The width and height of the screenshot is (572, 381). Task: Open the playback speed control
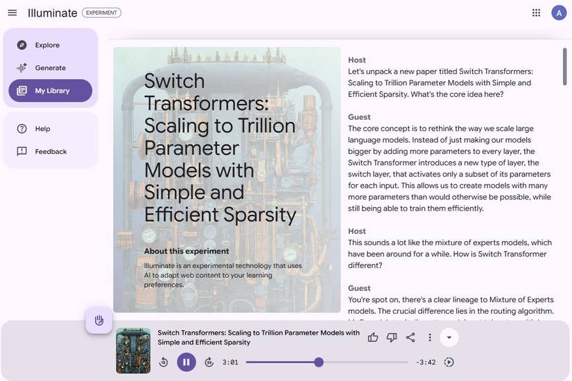449,362
